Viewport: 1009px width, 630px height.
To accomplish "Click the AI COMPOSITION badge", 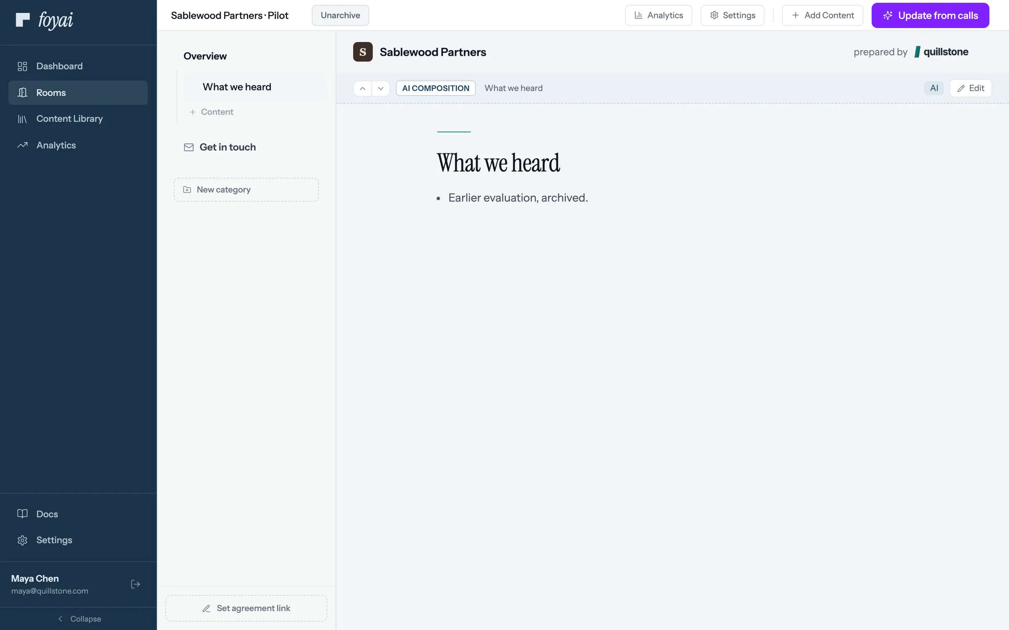I will point(436,88).
